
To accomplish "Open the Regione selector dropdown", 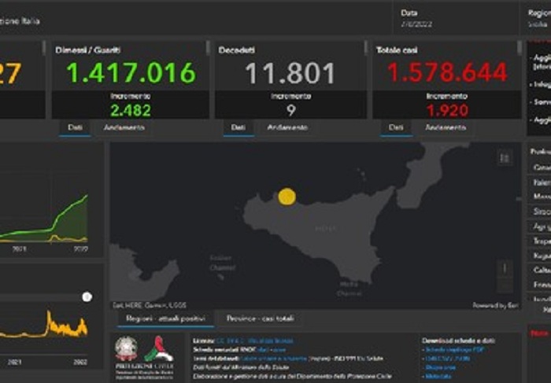I will tap(538, 19).
